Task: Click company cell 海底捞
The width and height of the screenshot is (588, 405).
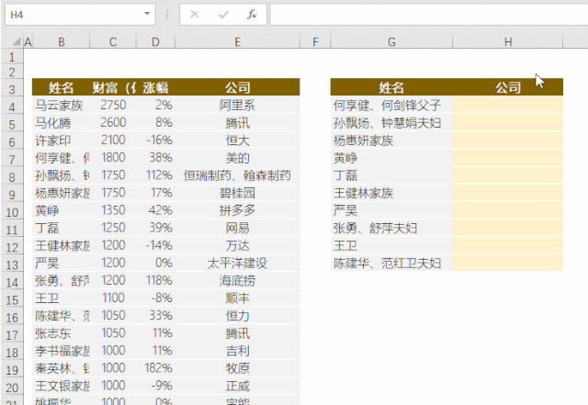Action: [237, 280]
